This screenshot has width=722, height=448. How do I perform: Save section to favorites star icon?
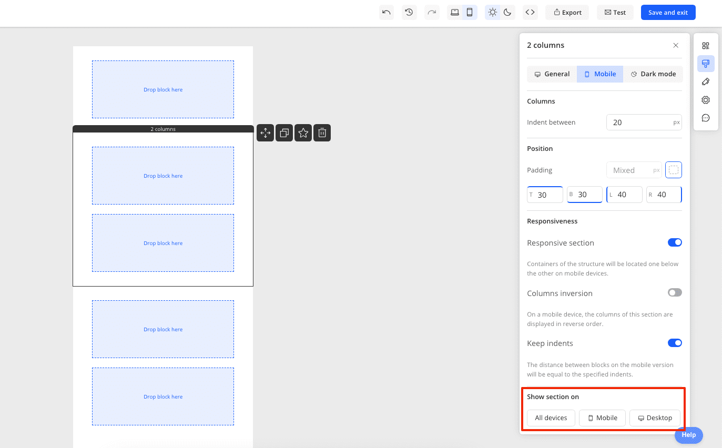click(x=303, y=133)
